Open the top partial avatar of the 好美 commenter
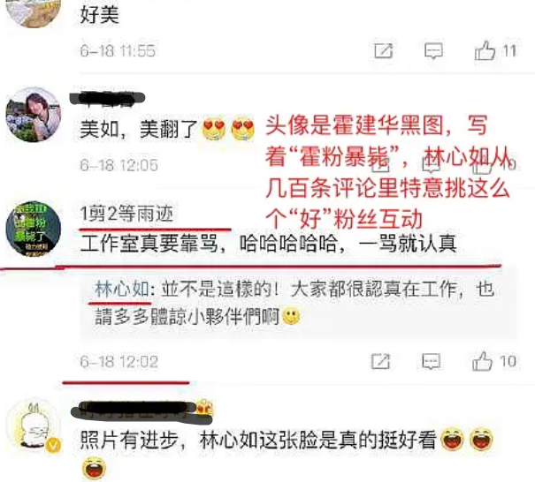535x482 pixels. 33,13
